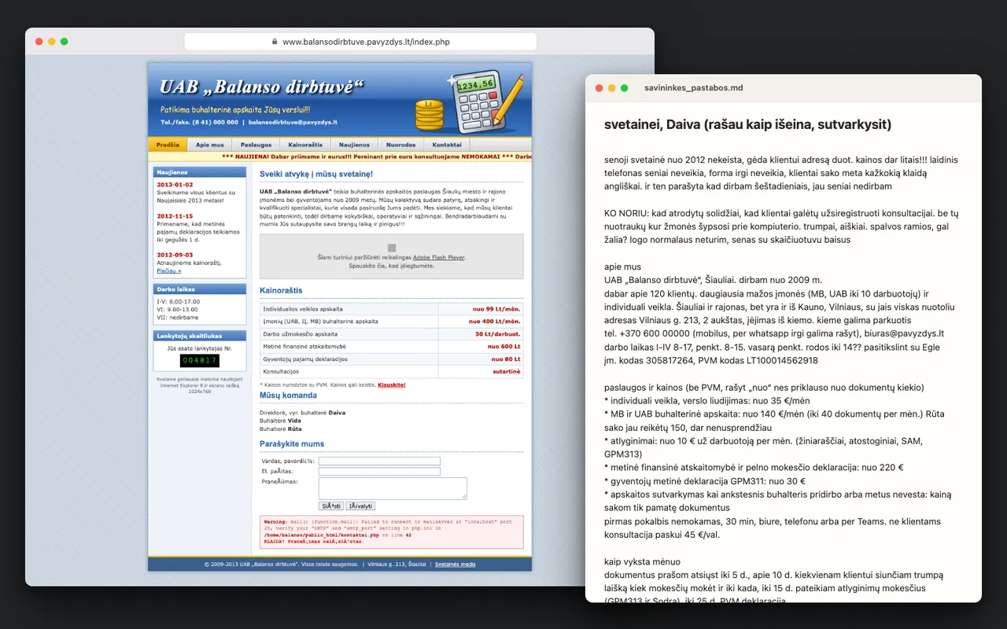The image size is (1007, 629).
Task: Click inside the message textarea of the contact form
Action: pyautogui.click(x=393, y=488)
